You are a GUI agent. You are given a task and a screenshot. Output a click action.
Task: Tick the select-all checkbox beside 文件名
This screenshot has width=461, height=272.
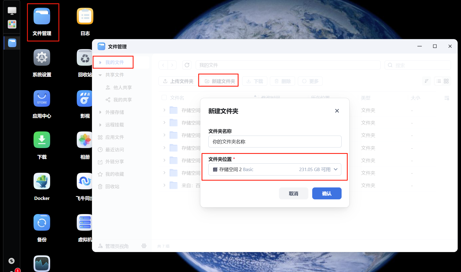[164, 98]
